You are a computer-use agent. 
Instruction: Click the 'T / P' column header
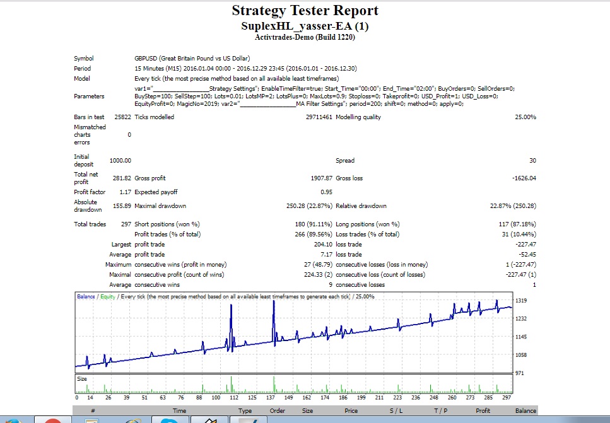point(441,410)
